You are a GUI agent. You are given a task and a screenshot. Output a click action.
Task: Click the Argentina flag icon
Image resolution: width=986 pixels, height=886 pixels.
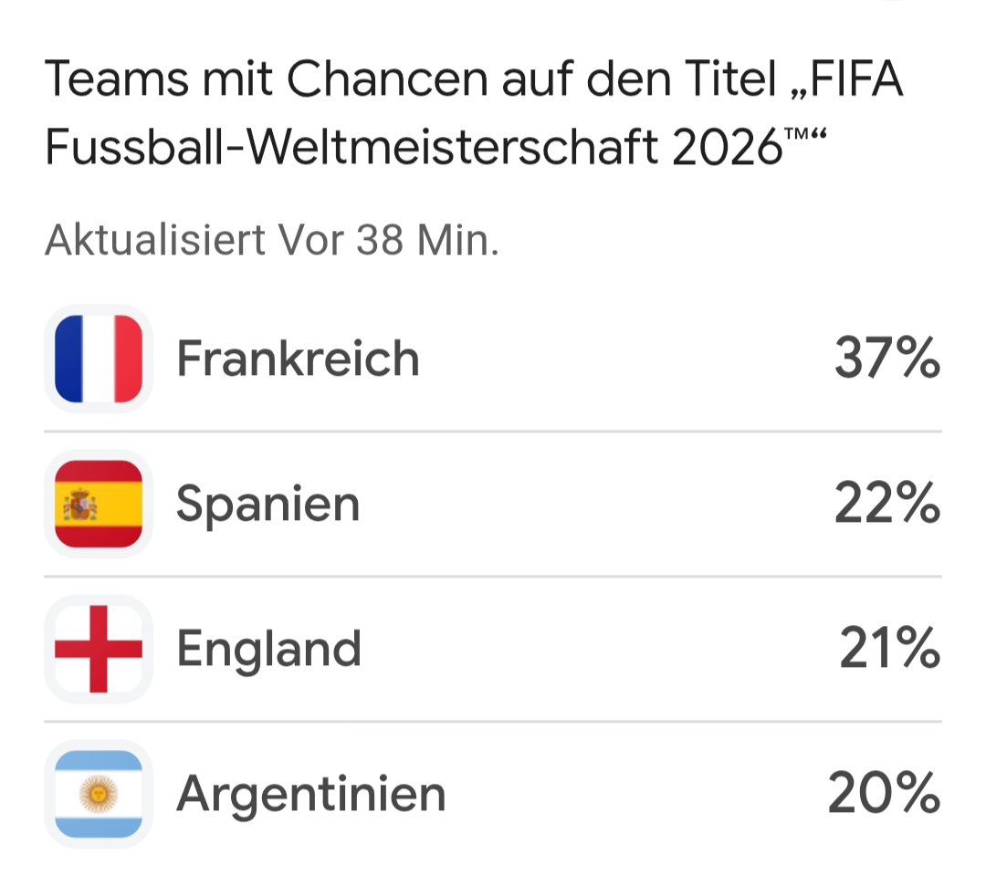[x=99, y=794]
